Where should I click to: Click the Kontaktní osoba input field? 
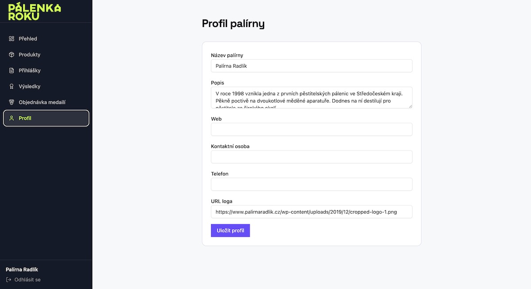(312, 157)
